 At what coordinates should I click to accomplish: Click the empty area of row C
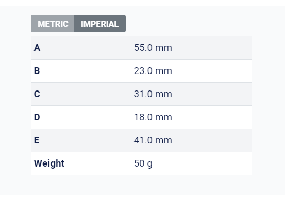click(212, 94)
